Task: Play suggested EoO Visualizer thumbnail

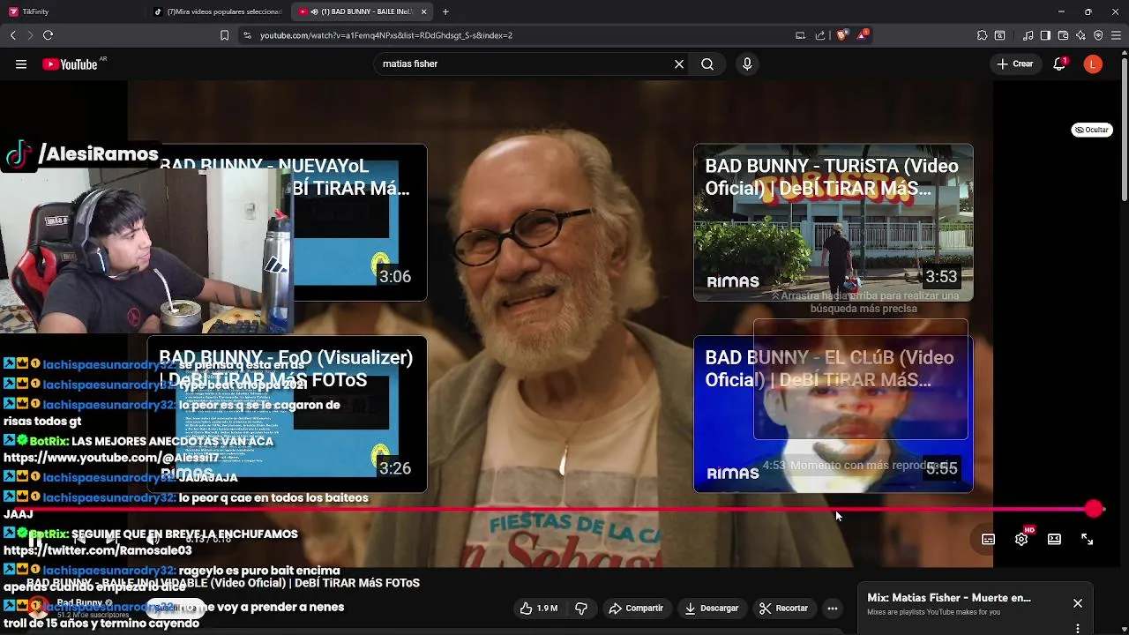Action: point(287,414)
